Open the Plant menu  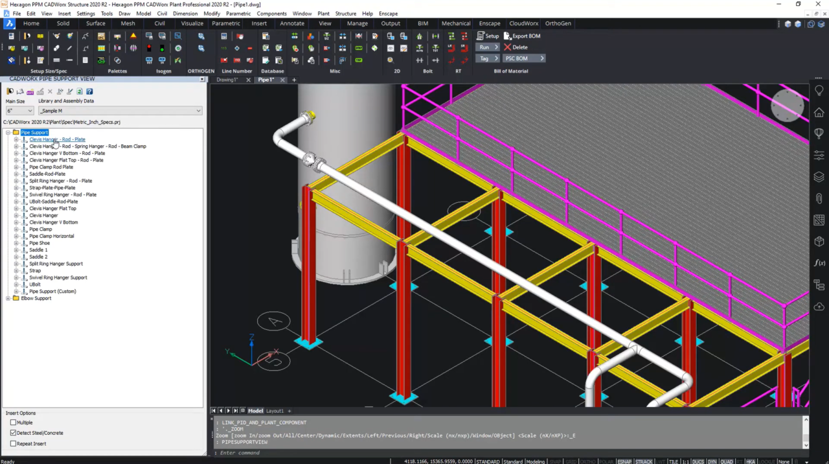point(324,13)
